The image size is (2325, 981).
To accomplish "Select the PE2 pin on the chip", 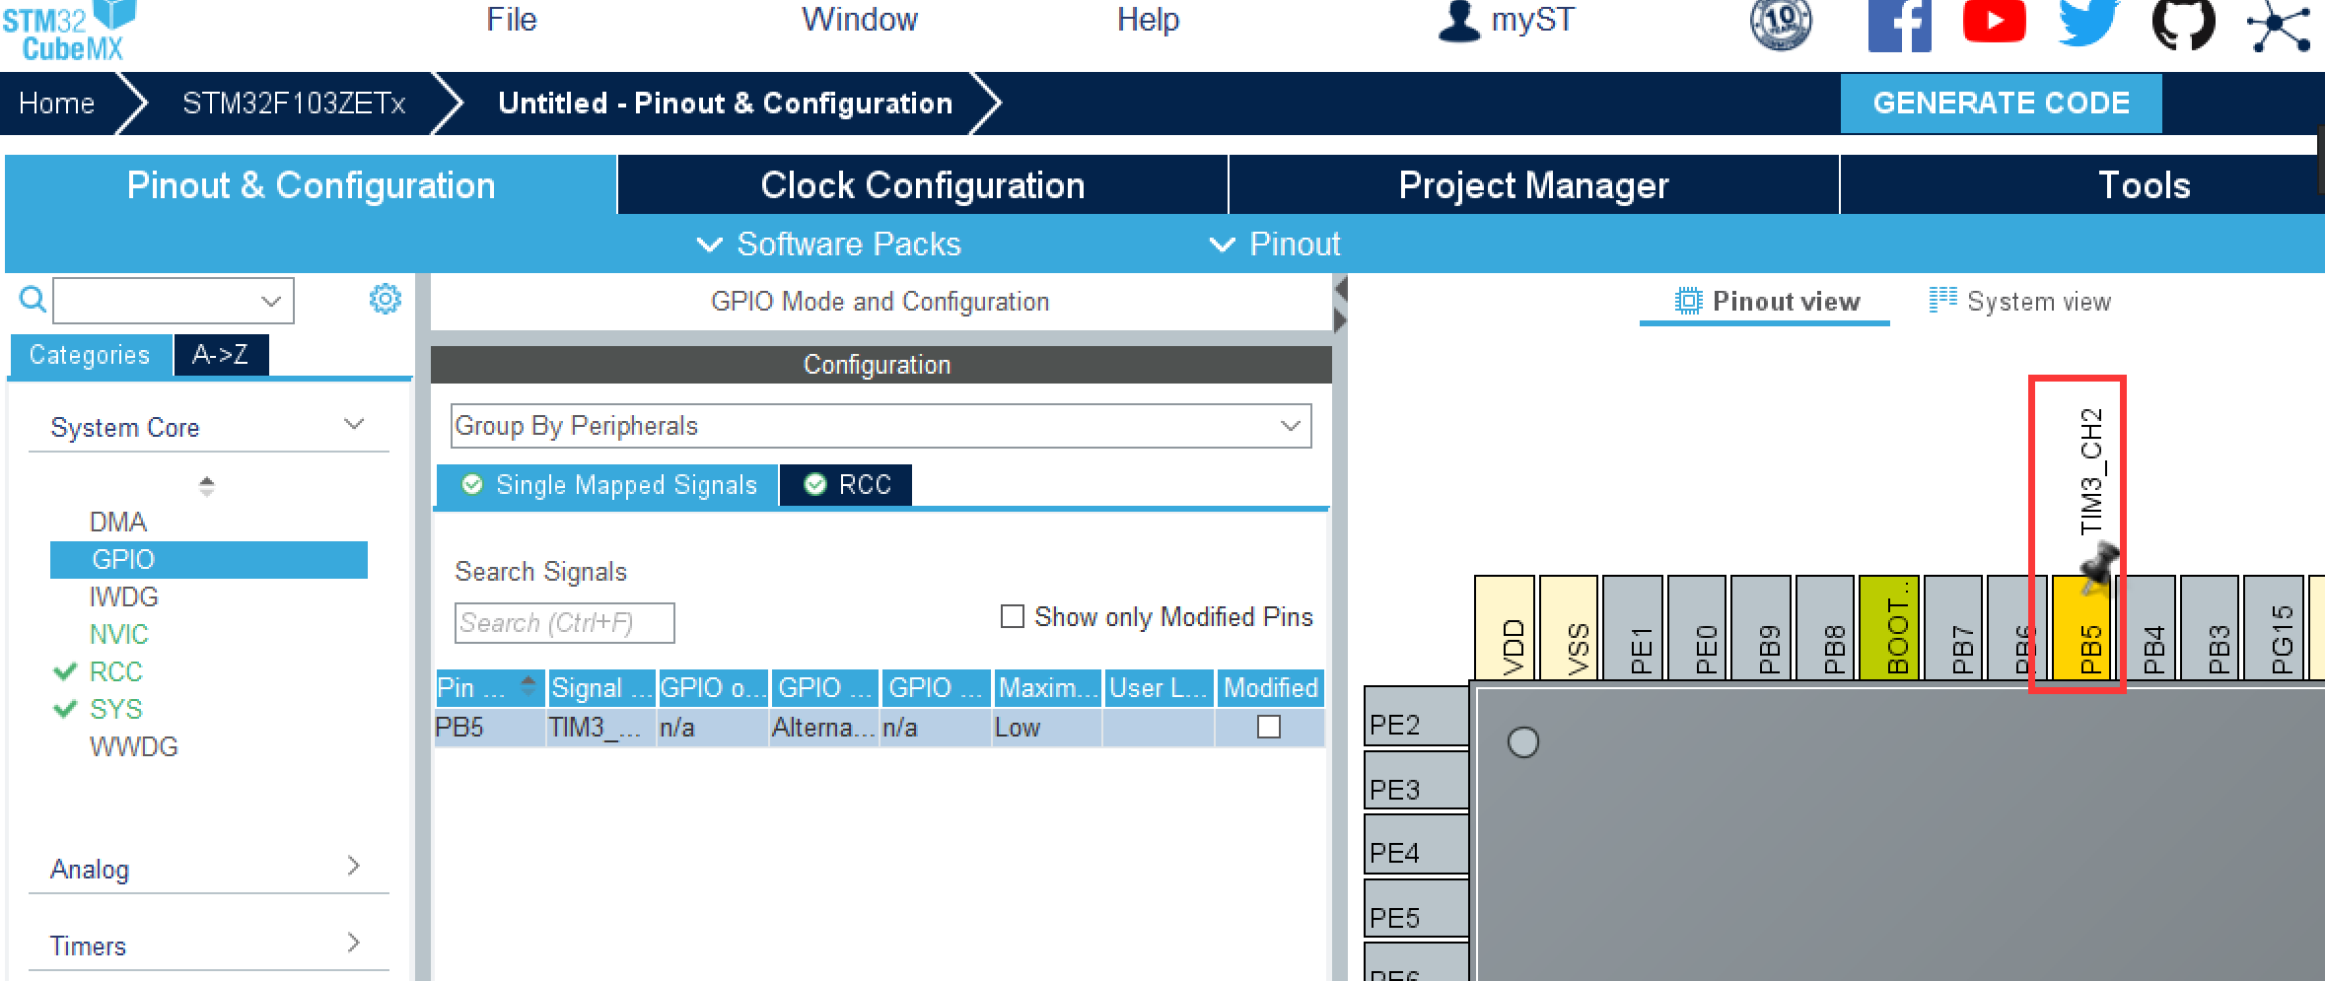I will [x=1416, y=717].
